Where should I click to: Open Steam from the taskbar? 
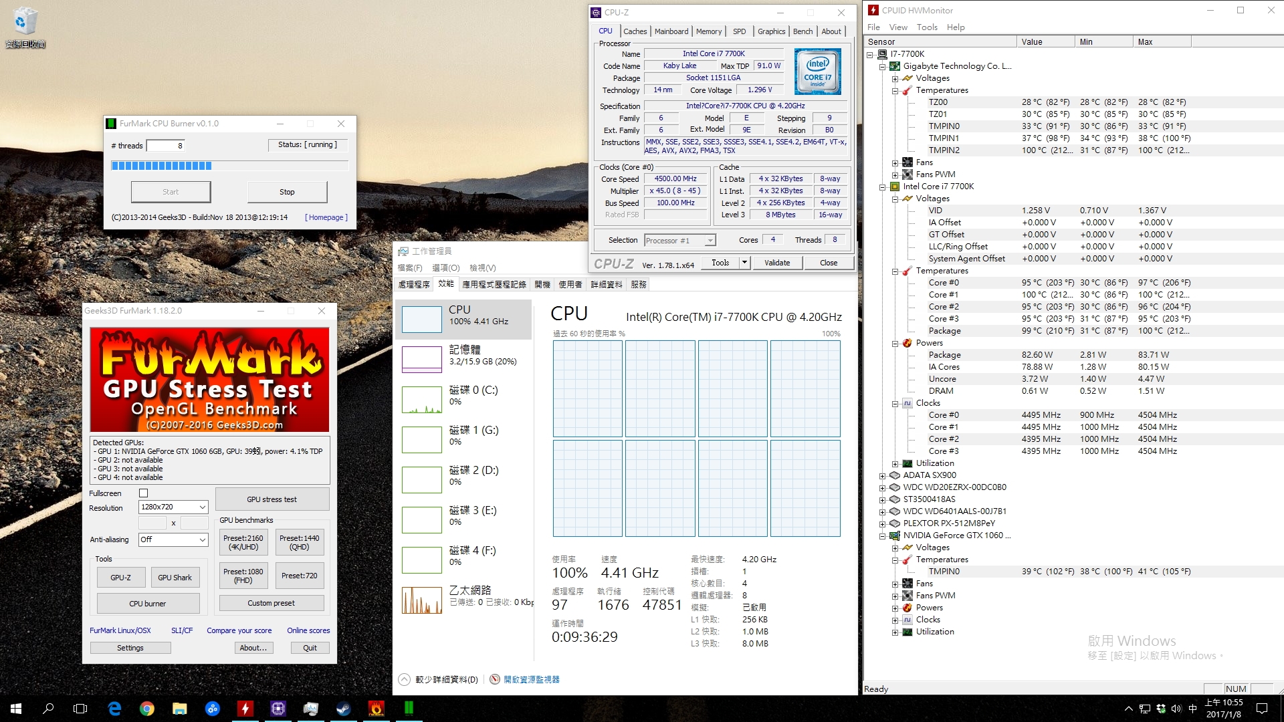point(343,709)
